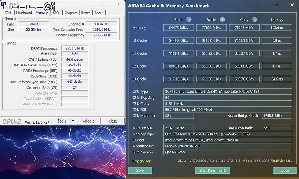The image size is (299, 179).
Task: Click the Channel # value 4 x 32-bit
Action: [102, 24]
